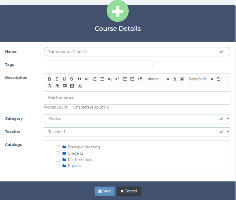Check the Example Meeting catalog checkbox
This screenshot has width=236, height=200.
[x=58, y=147]
